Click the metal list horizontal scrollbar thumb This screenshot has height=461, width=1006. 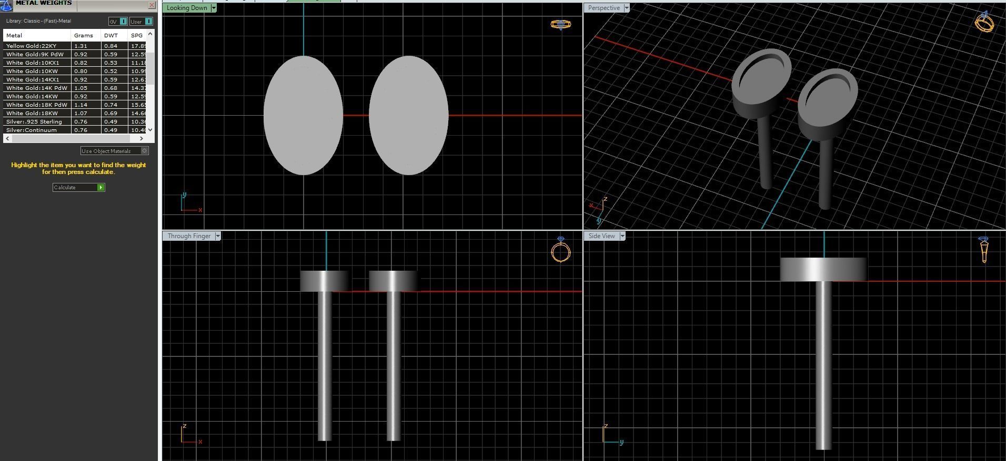coord(71,138)
